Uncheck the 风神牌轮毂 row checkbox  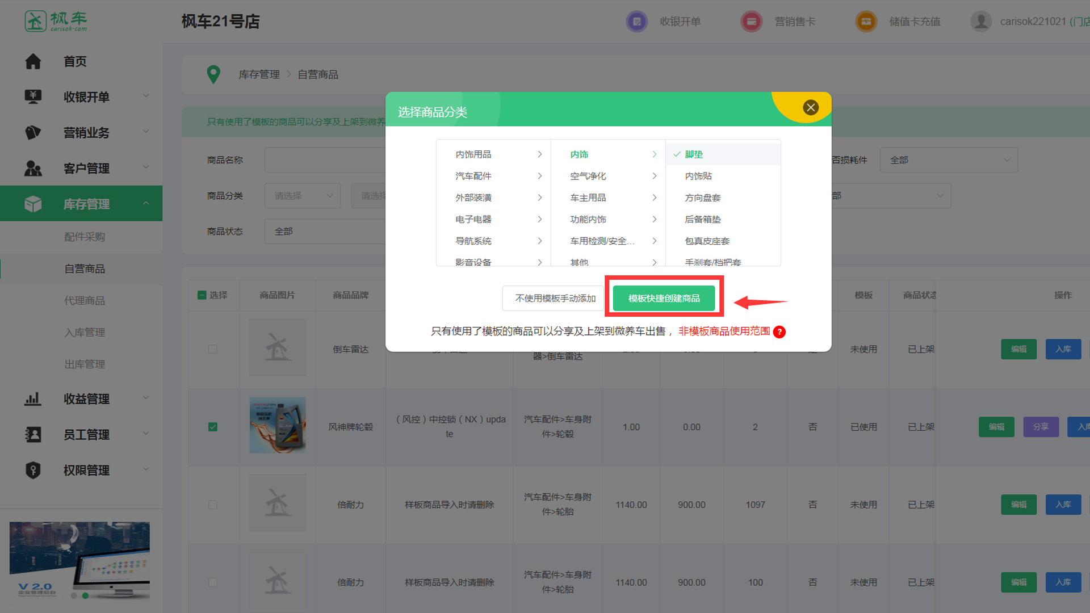(213, 427)
